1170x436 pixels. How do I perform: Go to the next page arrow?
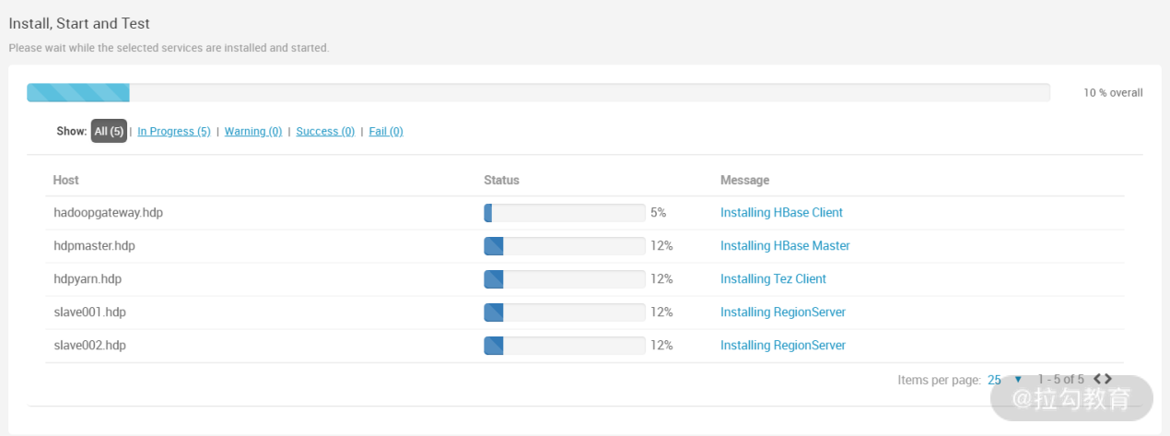[1108, 379]
